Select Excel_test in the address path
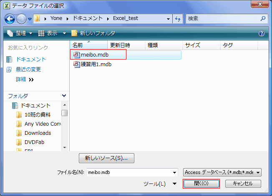Image resolution: width=272 pixels, height=196 pixels. click(126, 18)
